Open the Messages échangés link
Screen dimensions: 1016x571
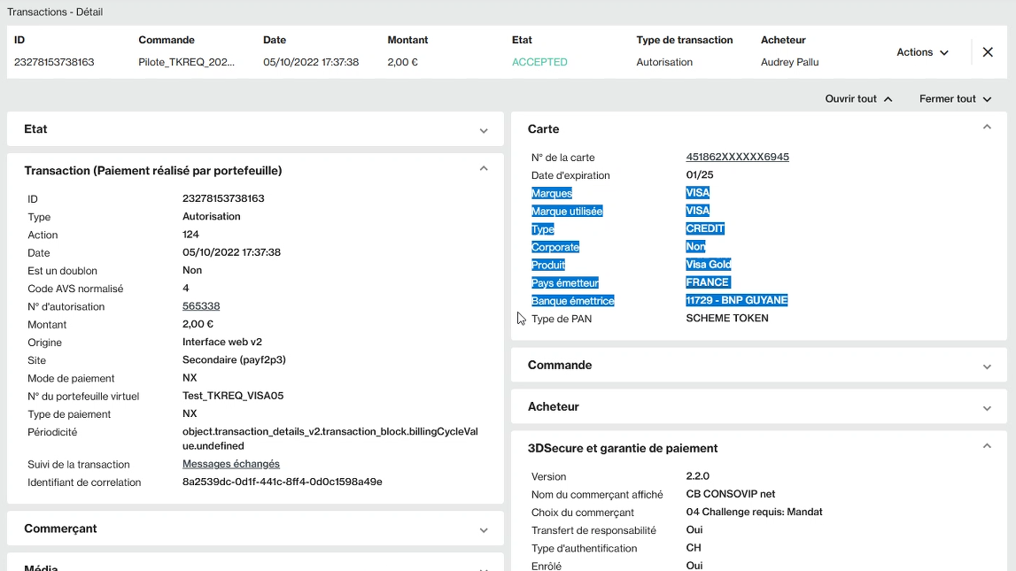coord(230,464)
